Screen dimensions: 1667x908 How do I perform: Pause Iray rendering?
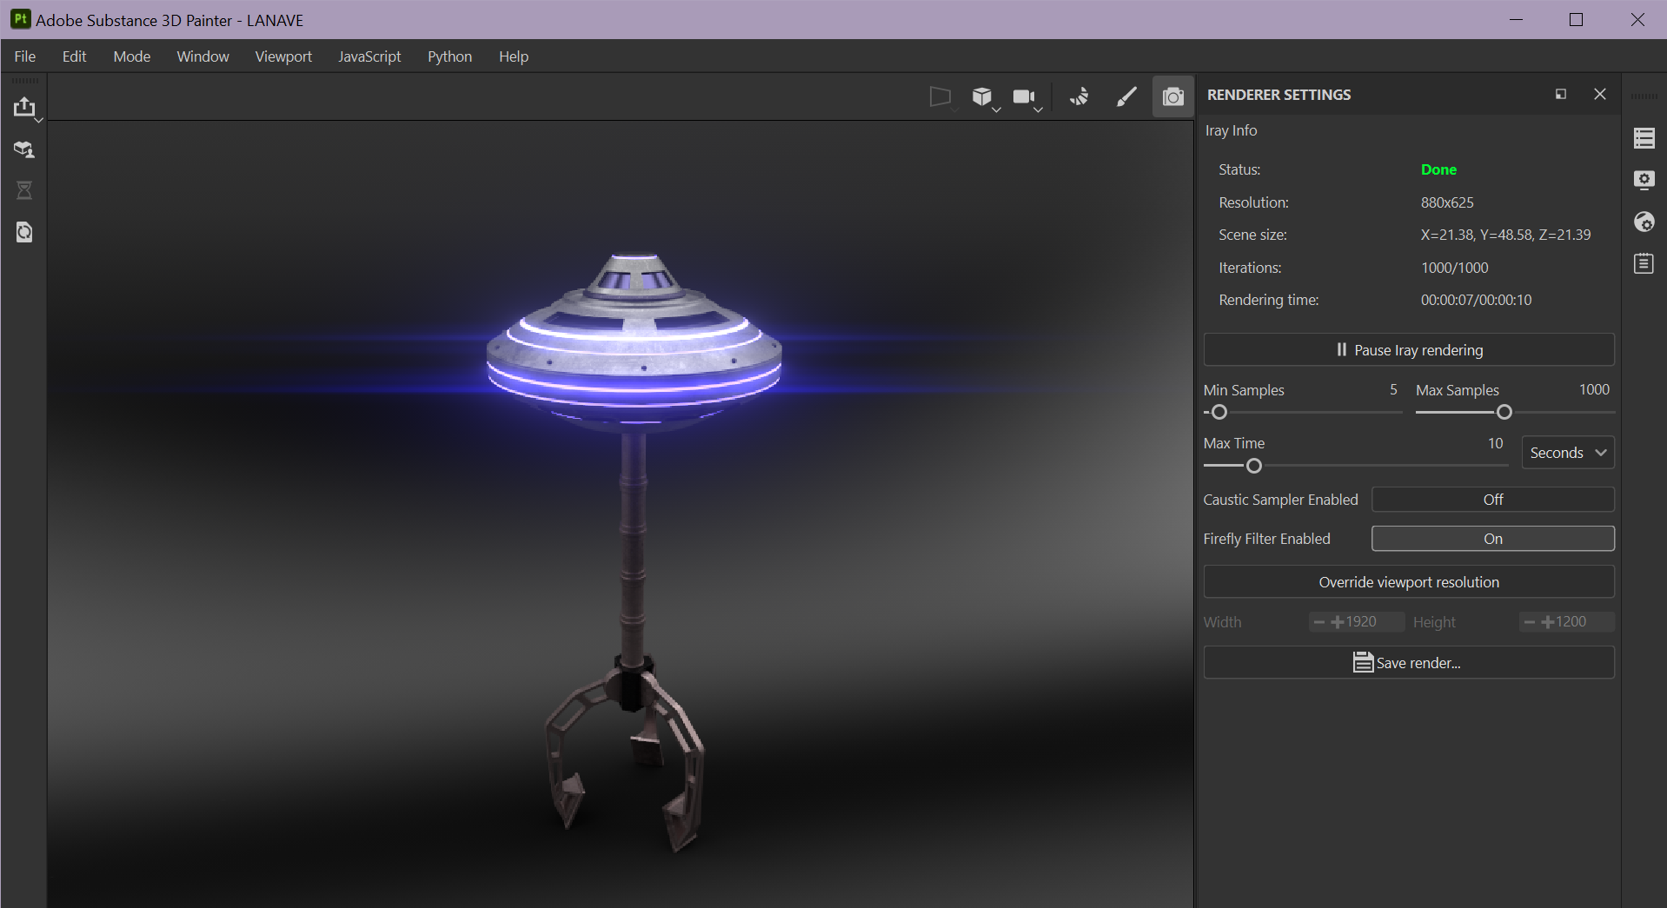pos(1409,349)
